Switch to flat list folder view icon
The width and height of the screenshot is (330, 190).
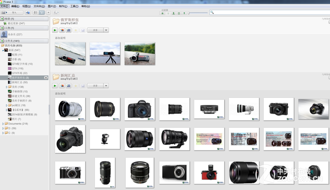36,12
